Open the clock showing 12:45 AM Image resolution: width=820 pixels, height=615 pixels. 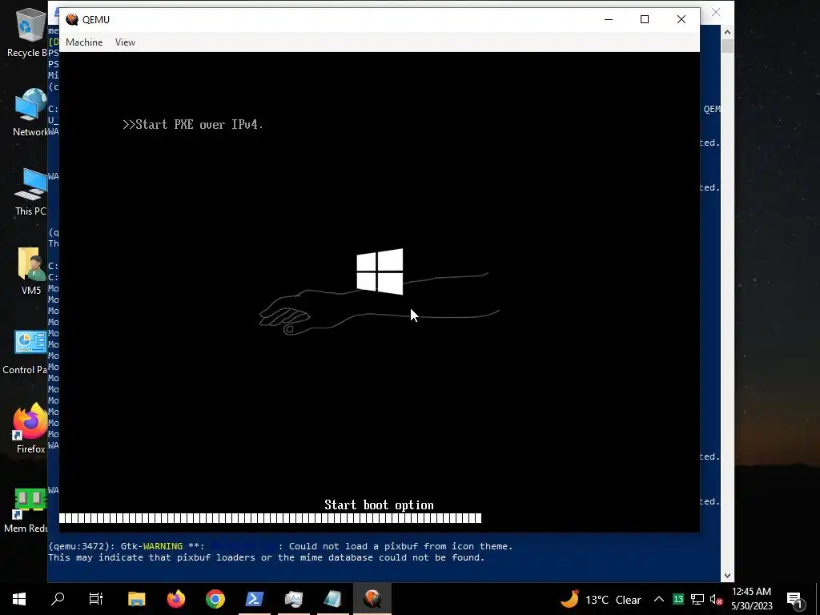click(x=751, y=599)
